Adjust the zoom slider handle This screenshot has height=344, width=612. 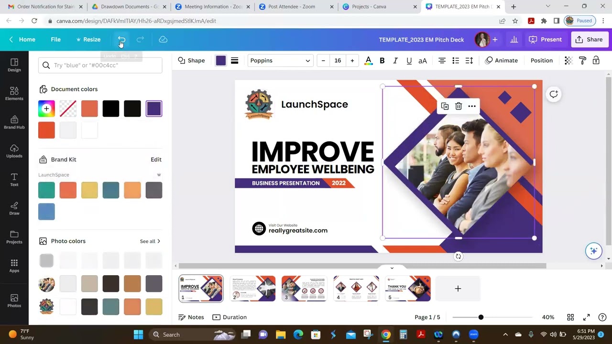pyautogui.click(x=481, y=317)
